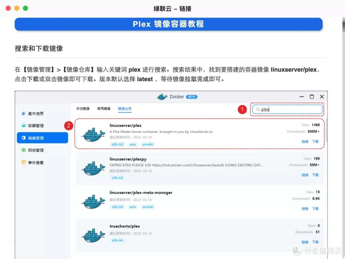Click the truecharts/plex Docker whale icon

tap(93, 235)
